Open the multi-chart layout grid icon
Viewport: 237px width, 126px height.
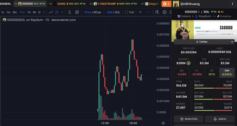77,12
